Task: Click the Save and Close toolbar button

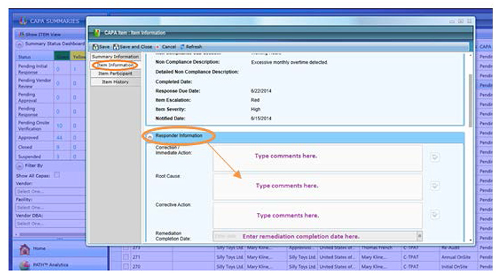Action: coord(133,47)
